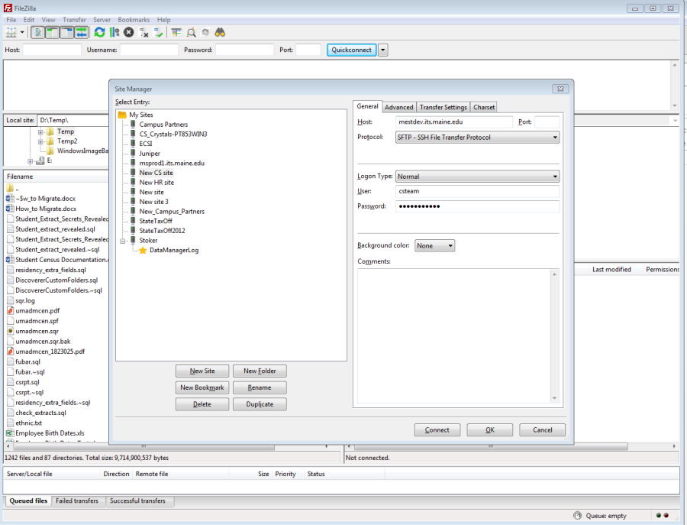
Task: Select the StateTaxOff2012 site entry
Action: (x=162, y=231)
